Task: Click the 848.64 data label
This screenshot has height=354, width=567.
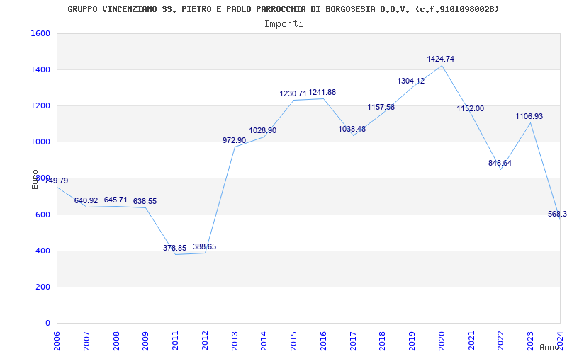Action: [500, 163]
